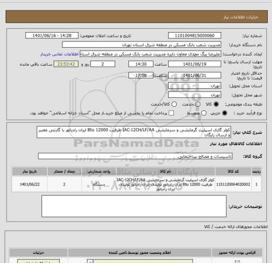272x263 pixels.
Task: Select the خدمت radio button
Action: coord(198,104)
